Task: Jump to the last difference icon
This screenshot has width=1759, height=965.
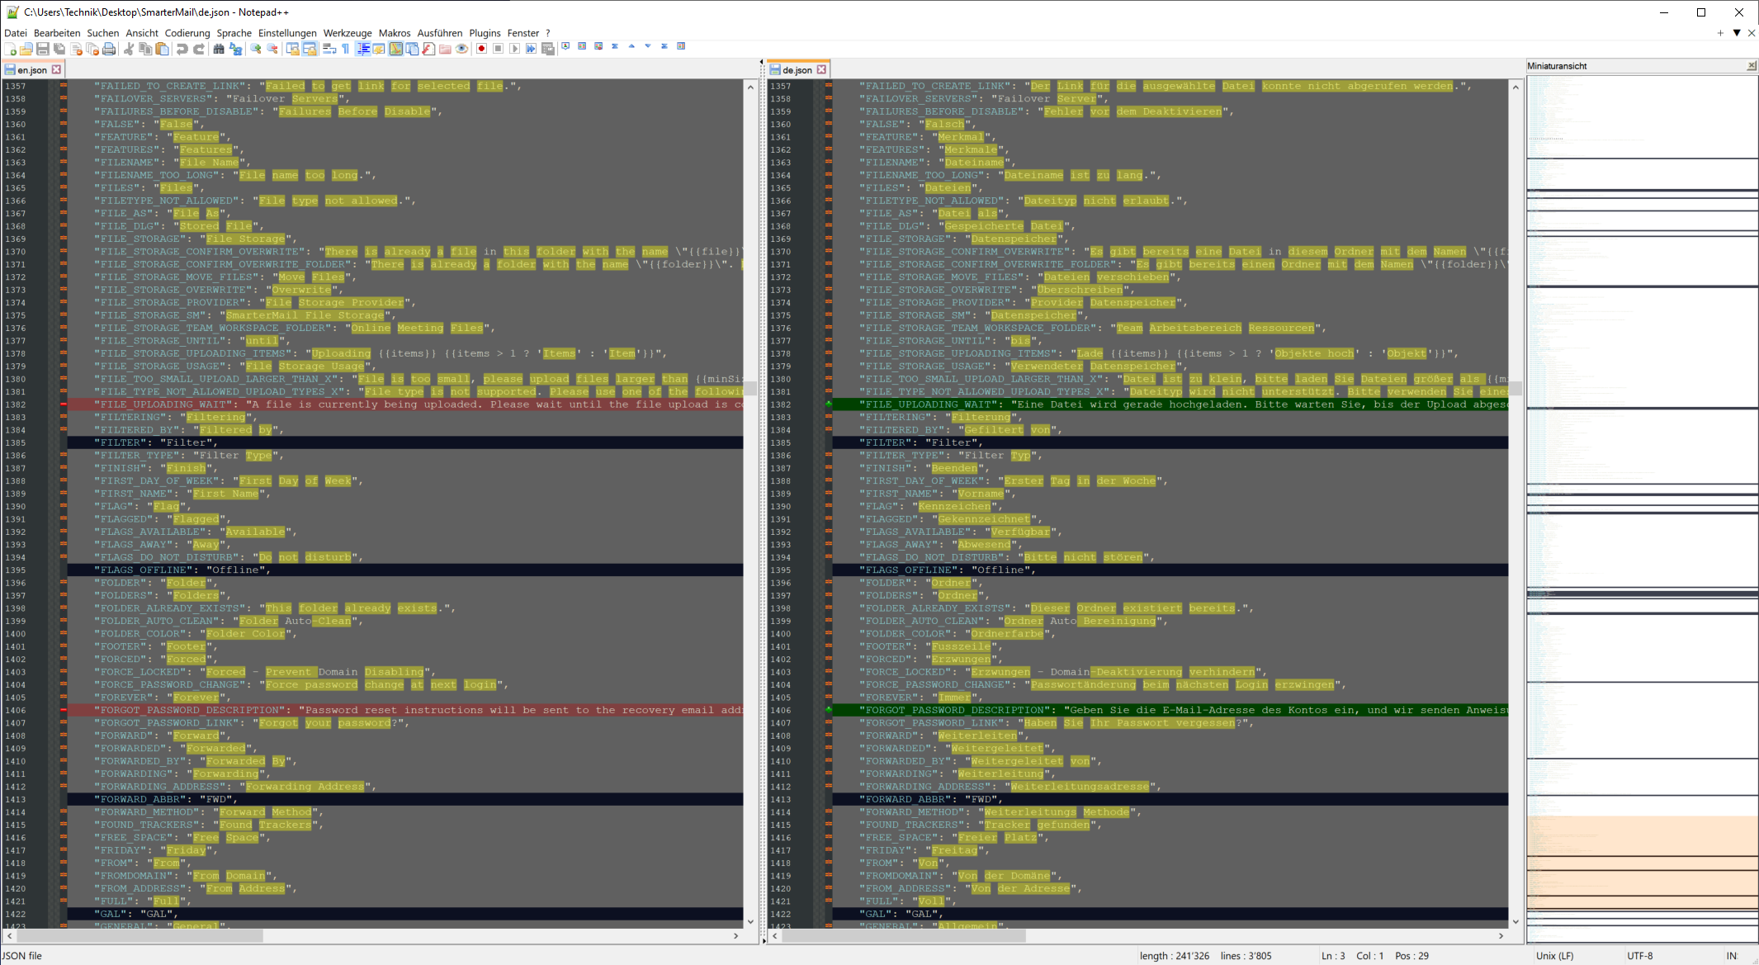Action: coord(664,46)
